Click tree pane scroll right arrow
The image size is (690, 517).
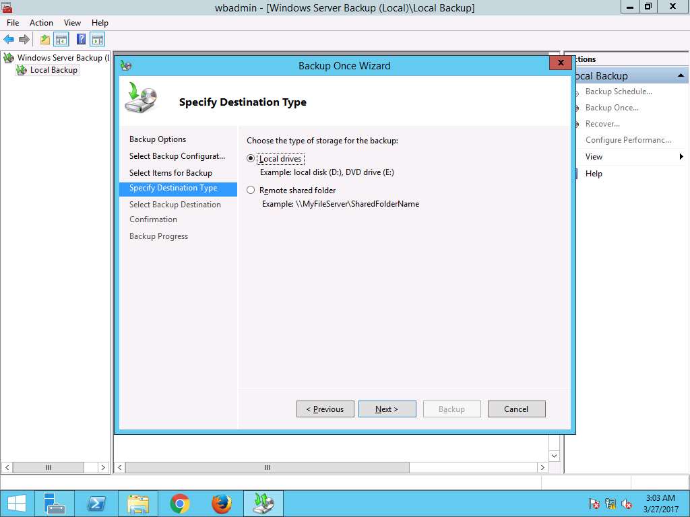pos(103,467)
